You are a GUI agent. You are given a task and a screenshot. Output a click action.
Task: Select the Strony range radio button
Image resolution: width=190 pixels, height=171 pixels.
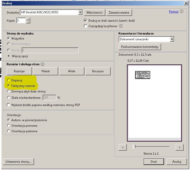point(9,50)
